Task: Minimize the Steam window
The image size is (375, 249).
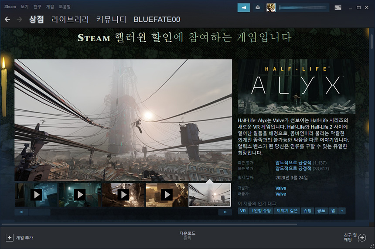Action: (x=351, y=8)
